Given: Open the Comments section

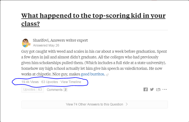Looking at the screenshot, I should click(x=54, y=90).
